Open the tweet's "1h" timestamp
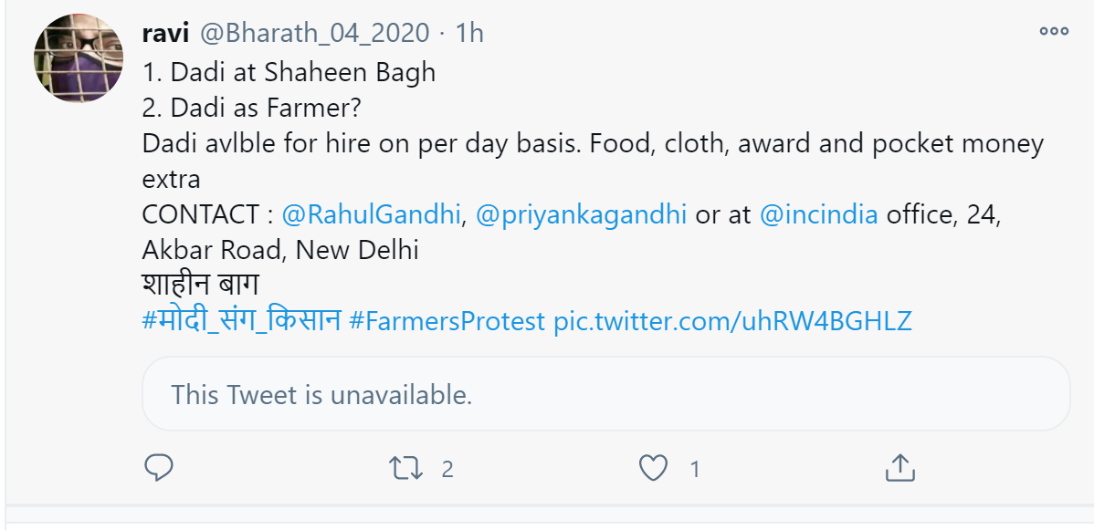1094x530 pixels. tap(469, 34)
